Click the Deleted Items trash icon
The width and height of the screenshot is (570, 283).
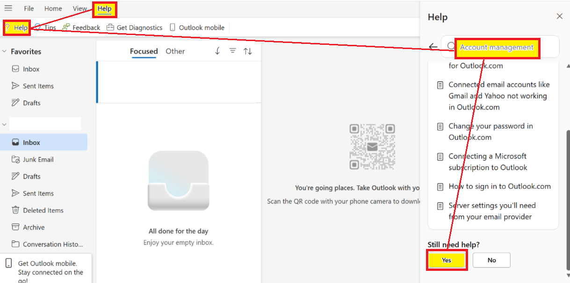pos(15,210)
